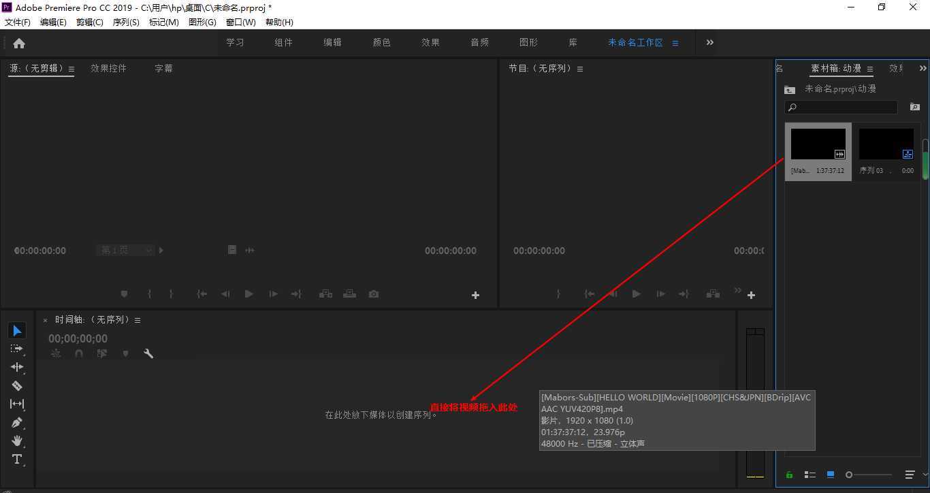The height and width of the screenshot is (493, 930).
Task: Select the Pen tool
Action: pos(17,422)
